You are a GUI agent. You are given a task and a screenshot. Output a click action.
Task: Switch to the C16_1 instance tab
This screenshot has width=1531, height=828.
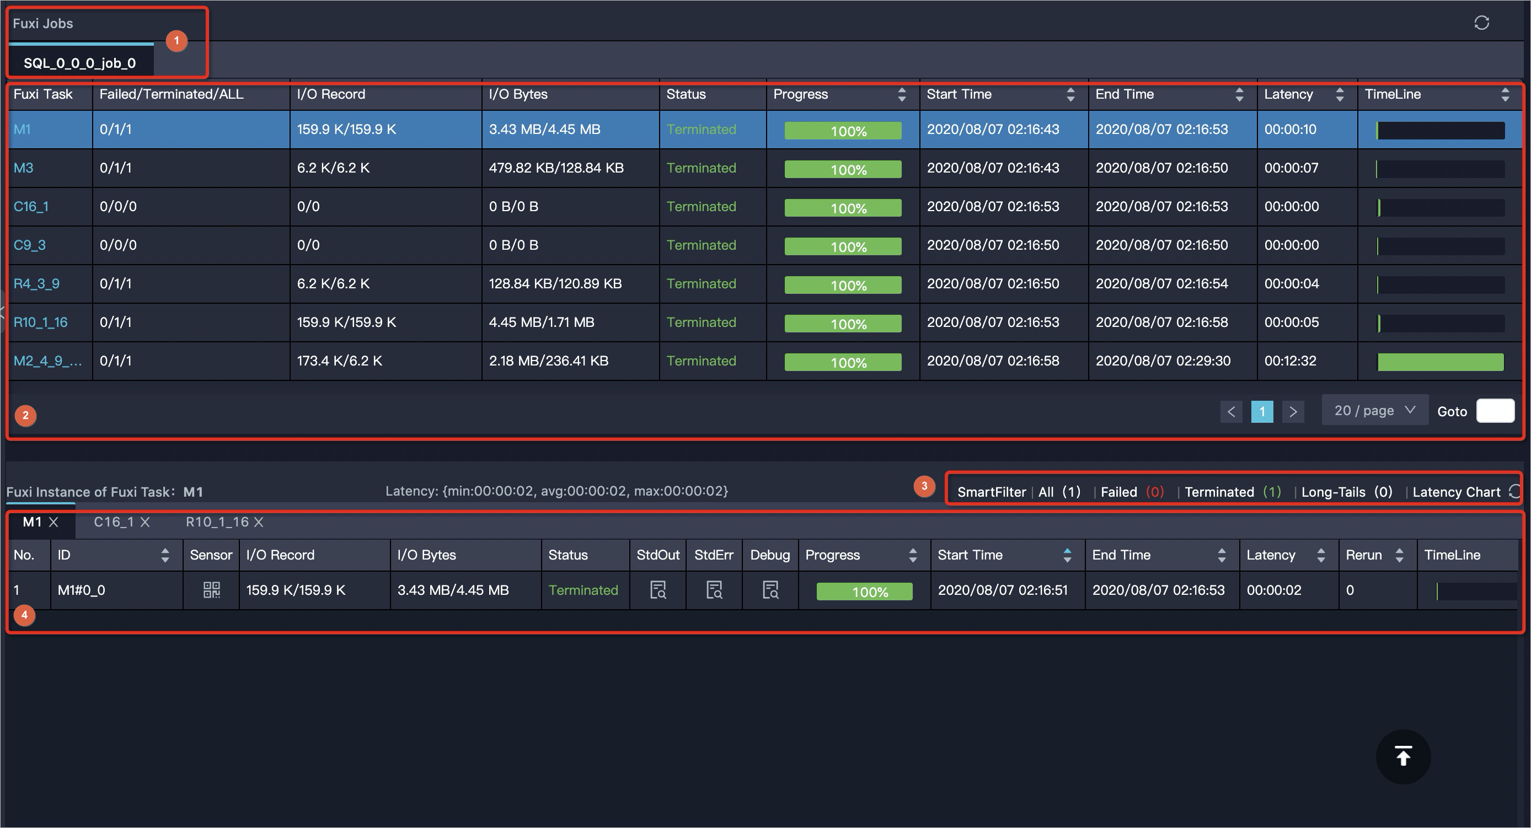(114, 522)
